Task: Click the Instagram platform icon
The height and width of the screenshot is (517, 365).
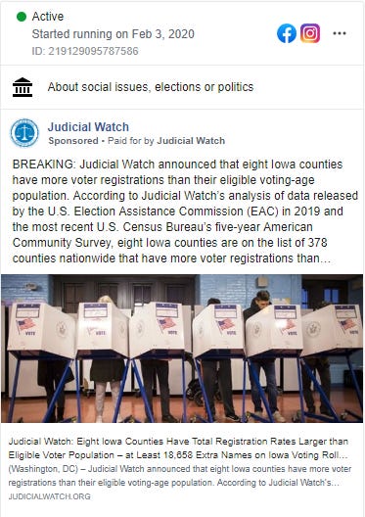Action: coord(310,33)
